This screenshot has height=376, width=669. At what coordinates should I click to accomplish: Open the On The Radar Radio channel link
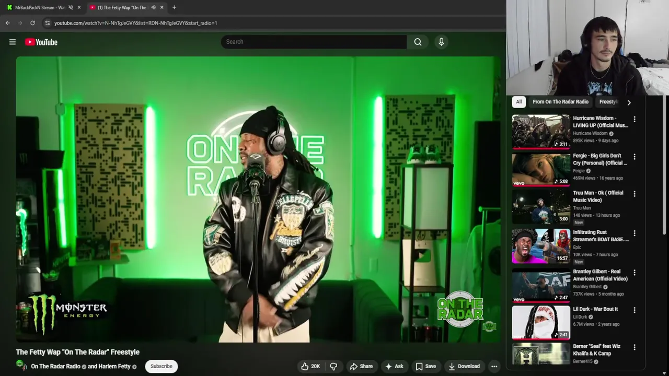point(55,366)
